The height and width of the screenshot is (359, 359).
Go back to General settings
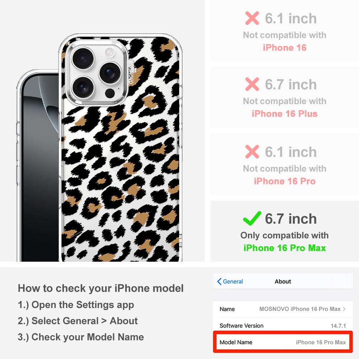(230, 281)
